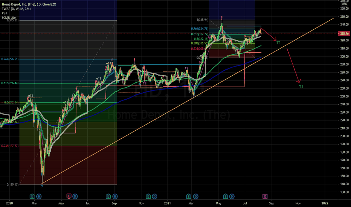This screenshot has height=207, width=351.
Task: Click the 200.00 price axis label
Action: 344,136
